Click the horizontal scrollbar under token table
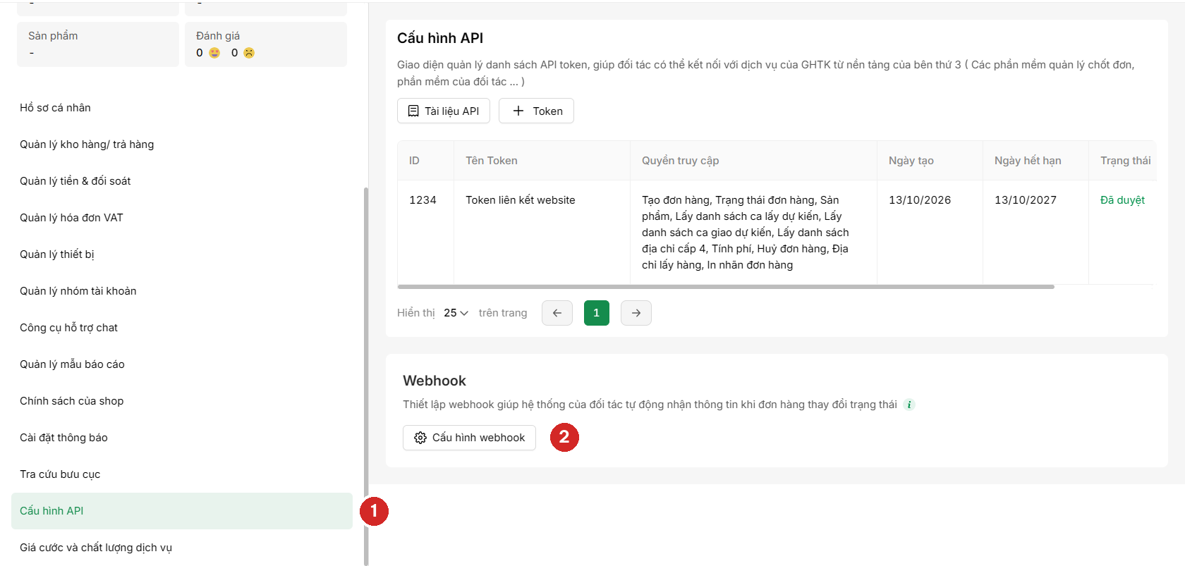Image resolution: width=1185 pixels, height=566 pixels. 726,287
